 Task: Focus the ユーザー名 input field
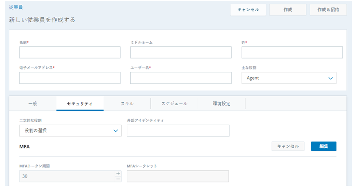(181, 78)
